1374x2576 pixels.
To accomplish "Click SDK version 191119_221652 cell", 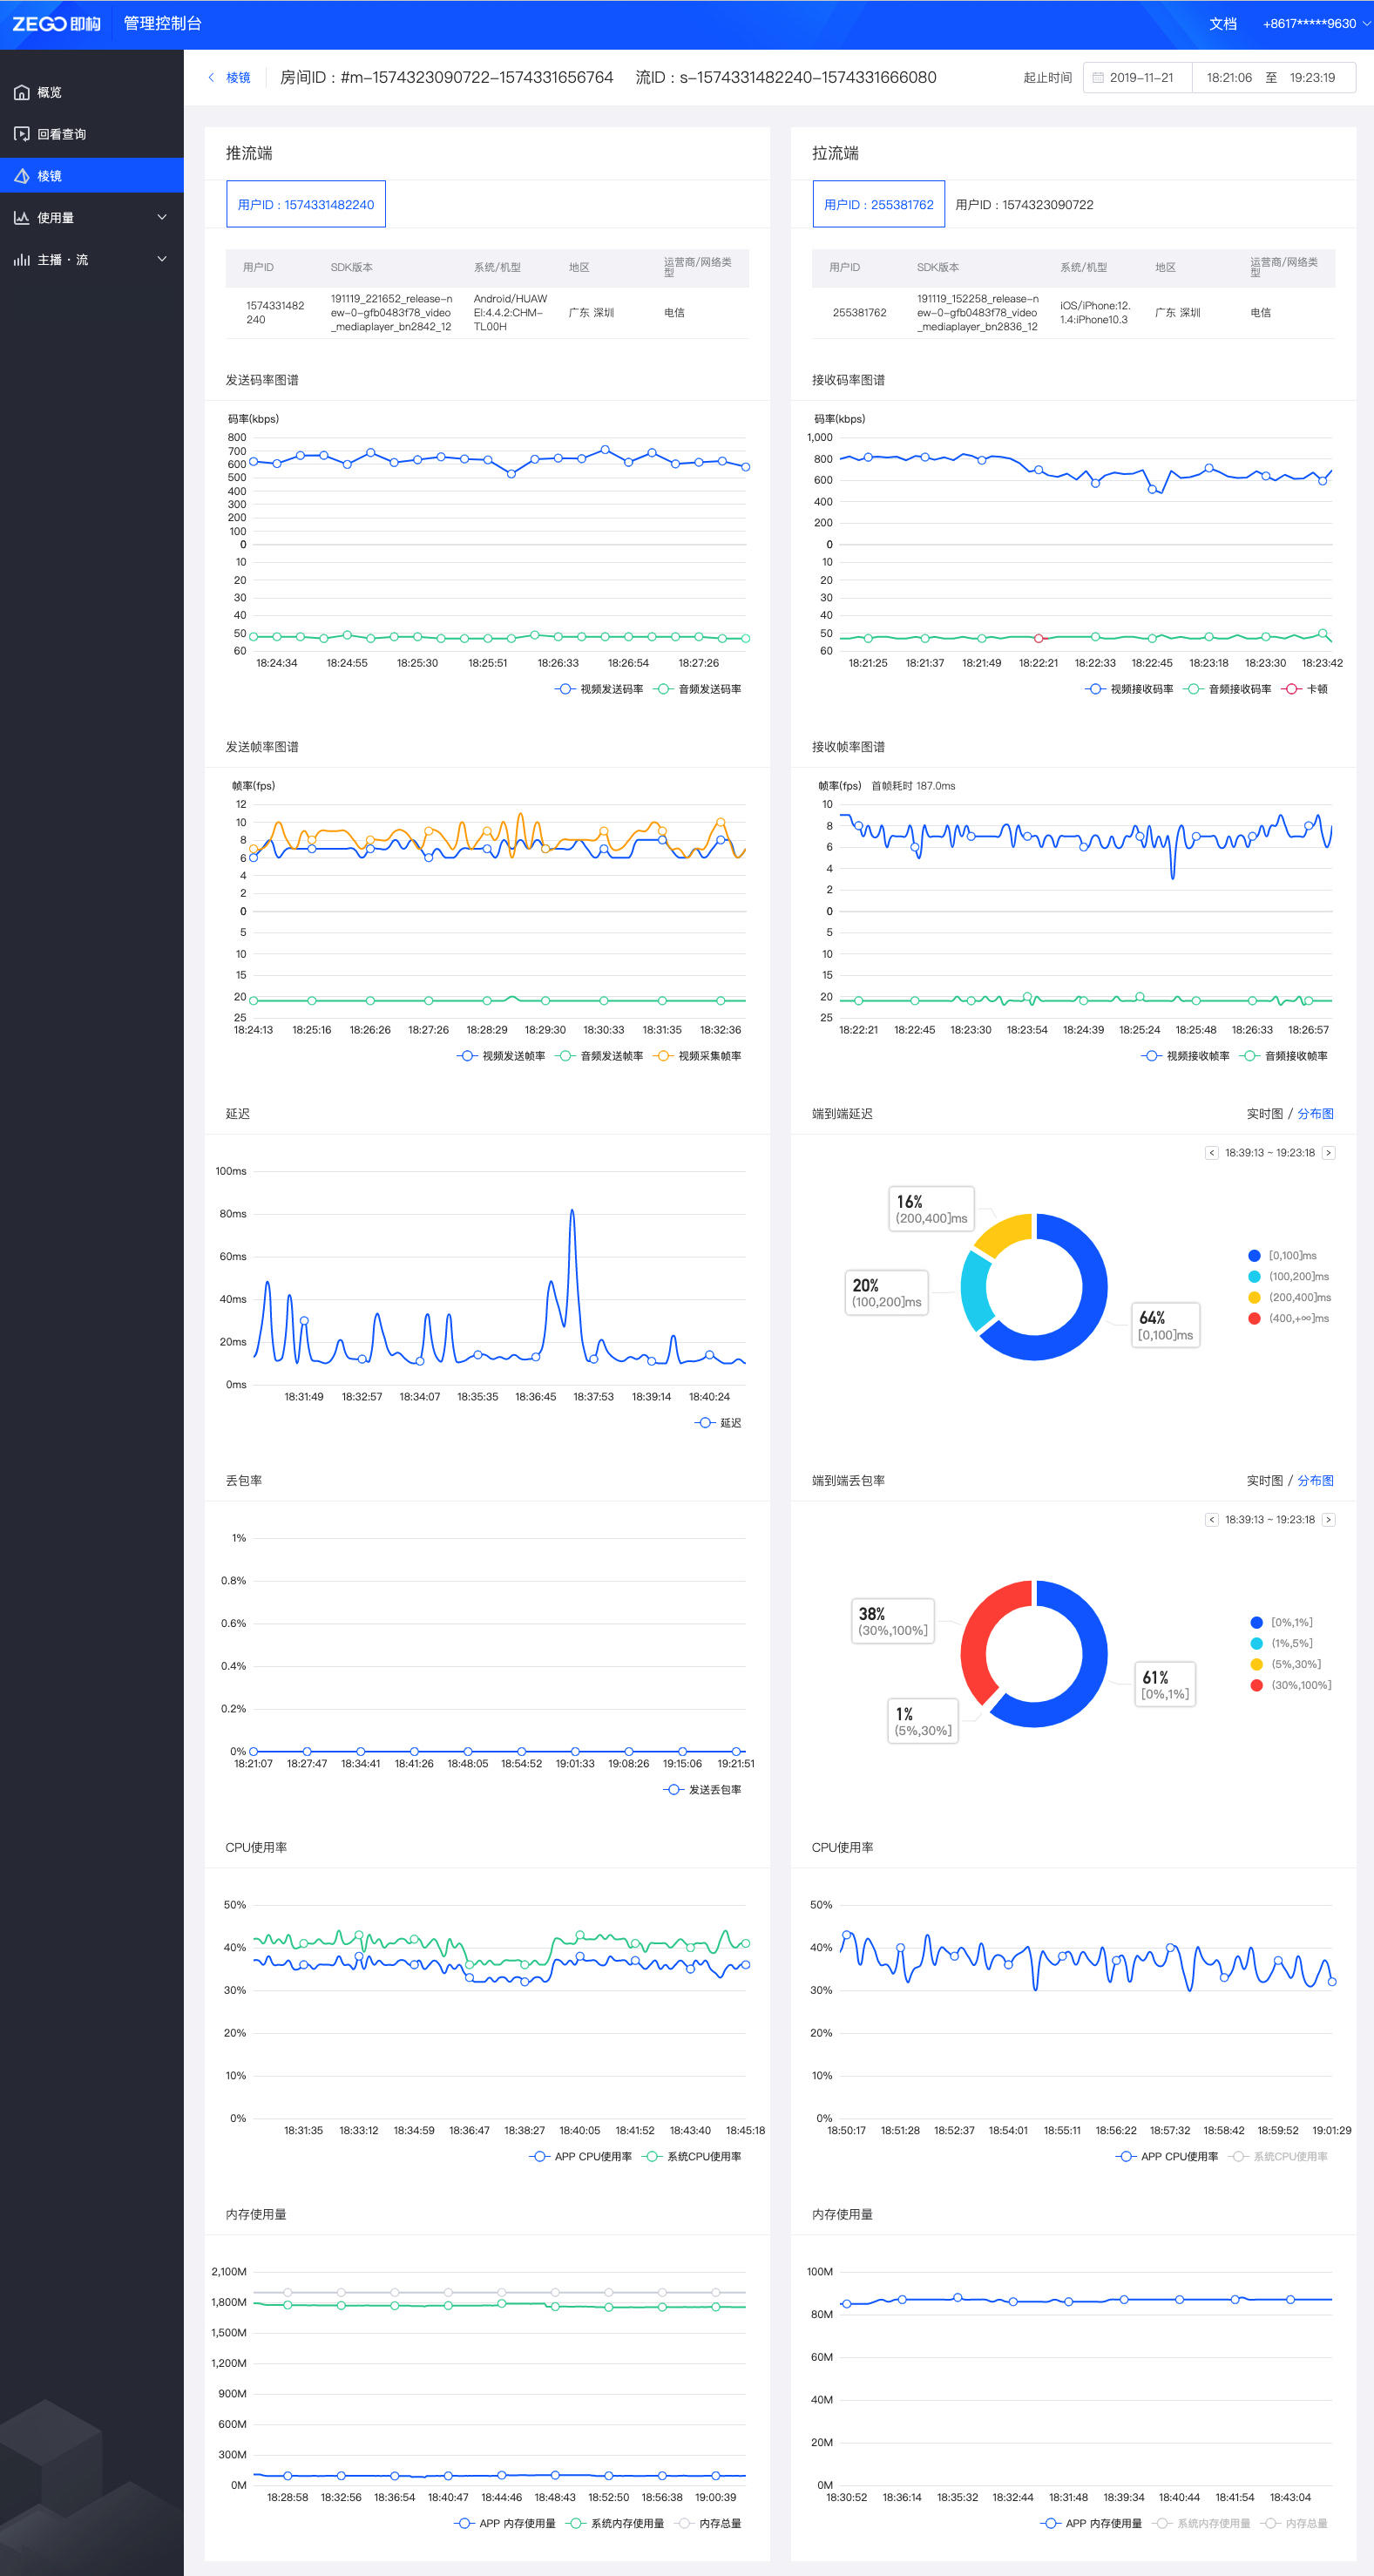I will 392,313.
